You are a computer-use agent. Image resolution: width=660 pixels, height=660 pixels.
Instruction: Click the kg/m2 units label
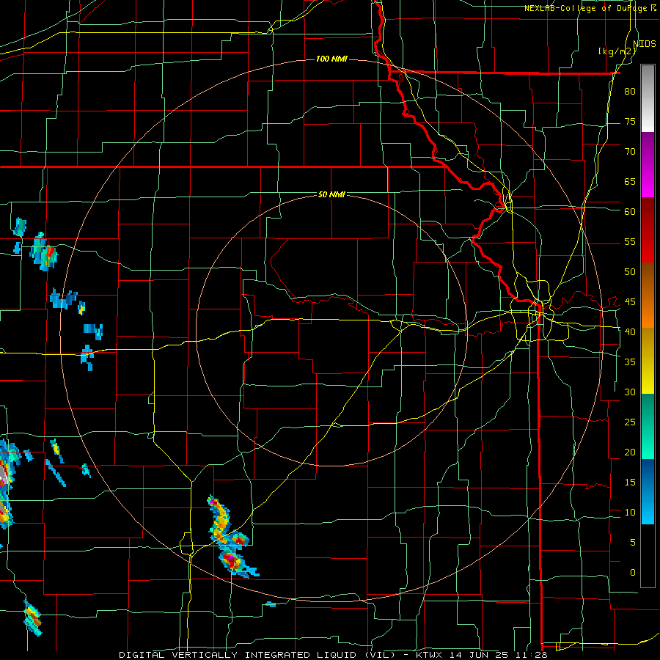tap(617, 51)
